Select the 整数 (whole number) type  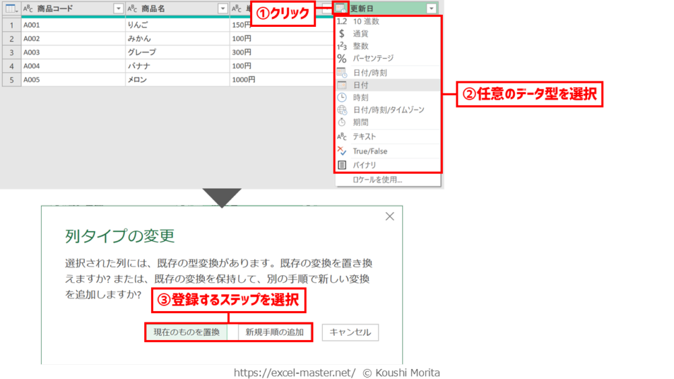coord(361,46)
